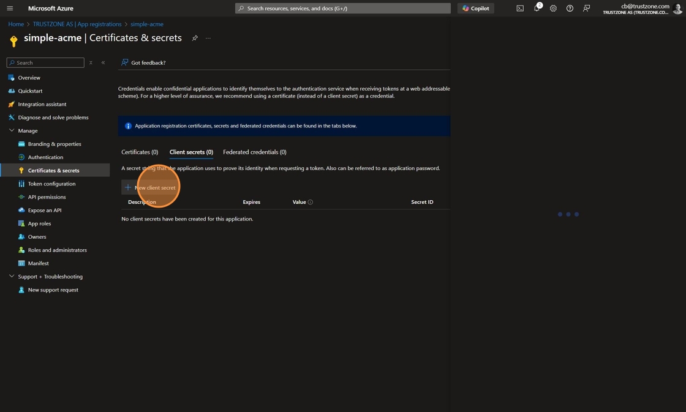Go to TRUSTZONE AS | App registrations breadcrumb
686x412 pixels.
pyautogui.click(x=77, y=24)
